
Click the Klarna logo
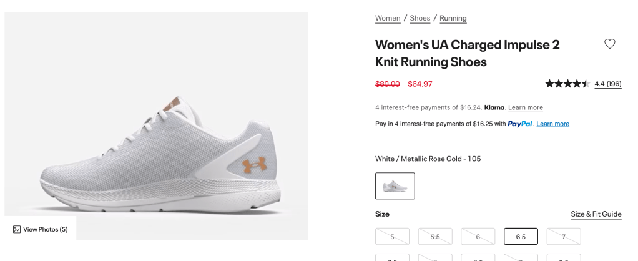(494, 107)
